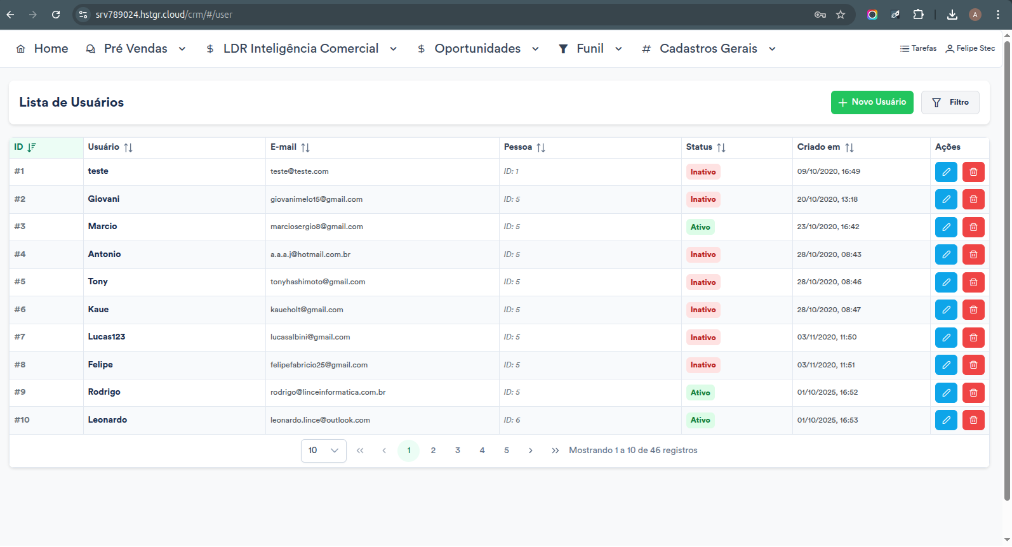Edit user Giovani with pencil icon
This screenshot has height=547, width=1012.
pyautogui.click(x=946, y=199)
